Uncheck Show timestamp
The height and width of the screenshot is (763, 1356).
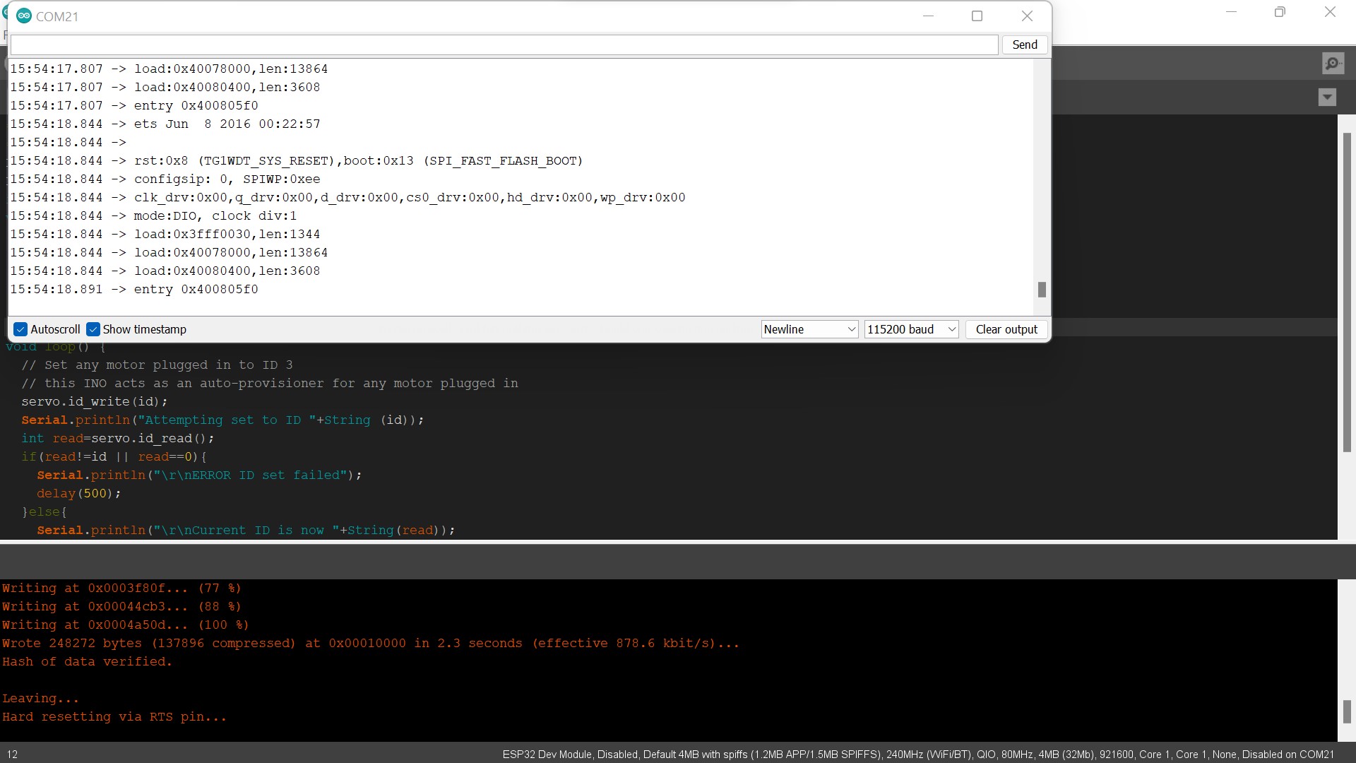[93, 329]
